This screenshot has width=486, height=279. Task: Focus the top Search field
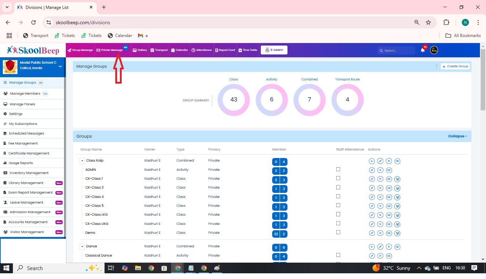click(x=396, y=51)
